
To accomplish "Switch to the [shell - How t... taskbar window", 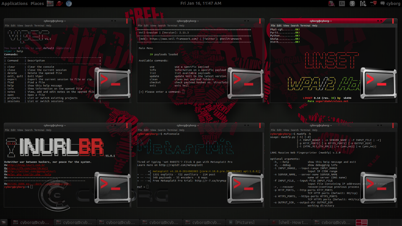I will (290, 222).
